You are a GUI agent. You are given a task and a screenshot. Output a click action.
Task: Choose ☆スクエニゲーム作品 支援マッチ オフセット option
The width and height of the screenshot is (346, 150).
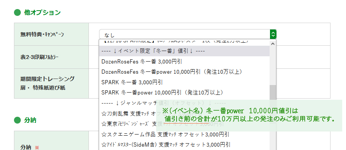point(184,134)
